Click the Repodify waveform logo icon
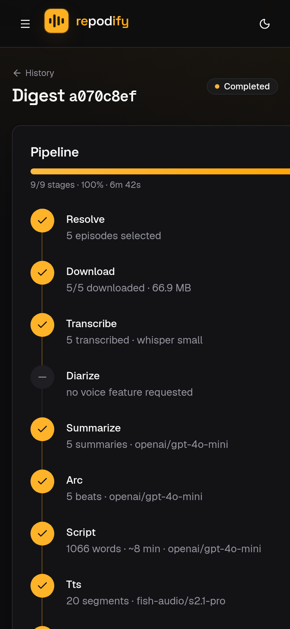Image resolution: width=290 pixels, height=629 pixels. click(57, 21)
